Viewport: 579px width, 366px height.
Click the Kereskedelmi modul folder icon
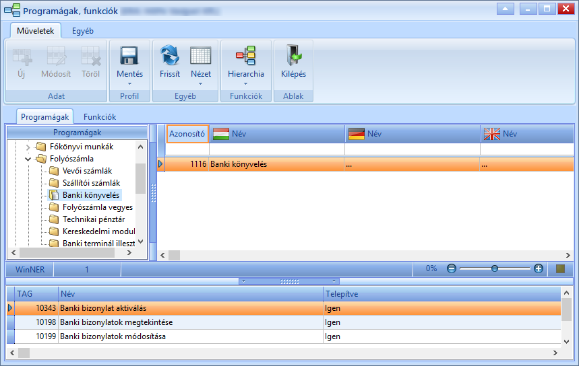point(54,231)
